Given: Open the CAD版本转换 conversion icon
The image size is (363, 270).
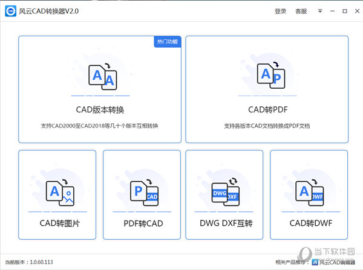Looking at the screenshot, I should coord(103,77).
